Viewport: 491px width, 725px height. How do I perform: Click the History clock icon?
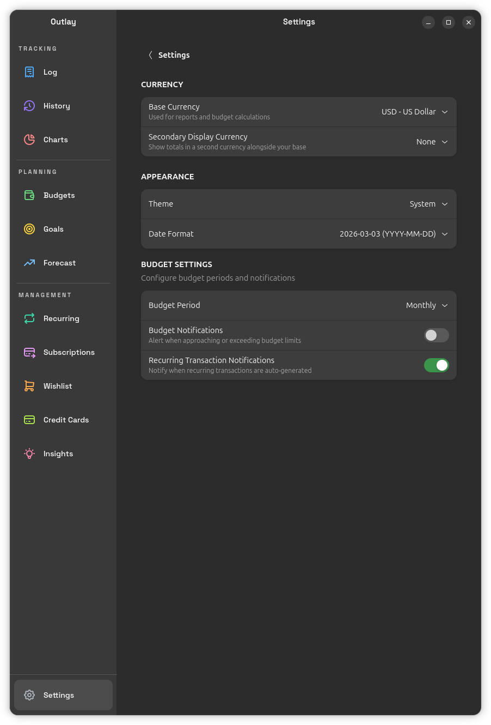29,106
